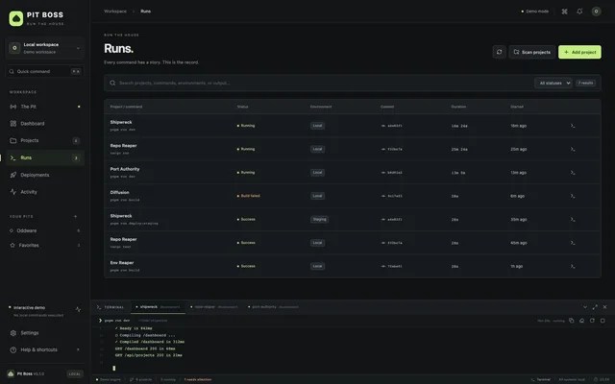The image size is (615, 384).
Task: Switch to the repo-reaper terminal tab
Action: pos(214,307)
